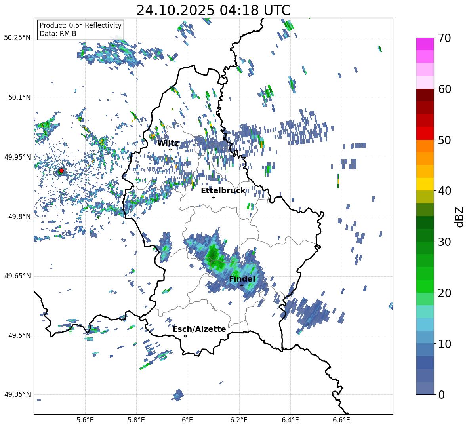Click the 5.6°E longitude label
Screen dimensions: 469x428
click(85, 420)
